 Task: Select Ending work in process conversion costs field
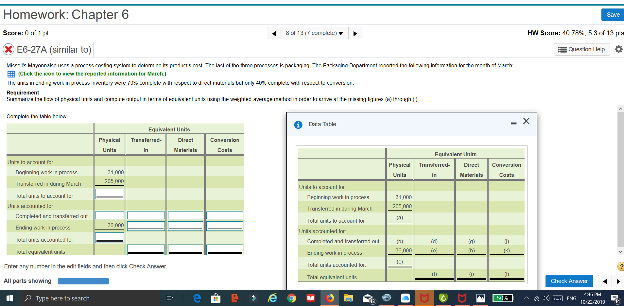[225, 226]
